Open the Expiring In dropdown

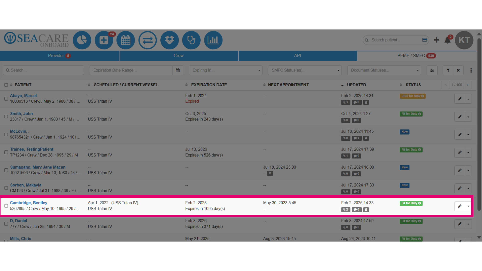click(x=226, y=70)
